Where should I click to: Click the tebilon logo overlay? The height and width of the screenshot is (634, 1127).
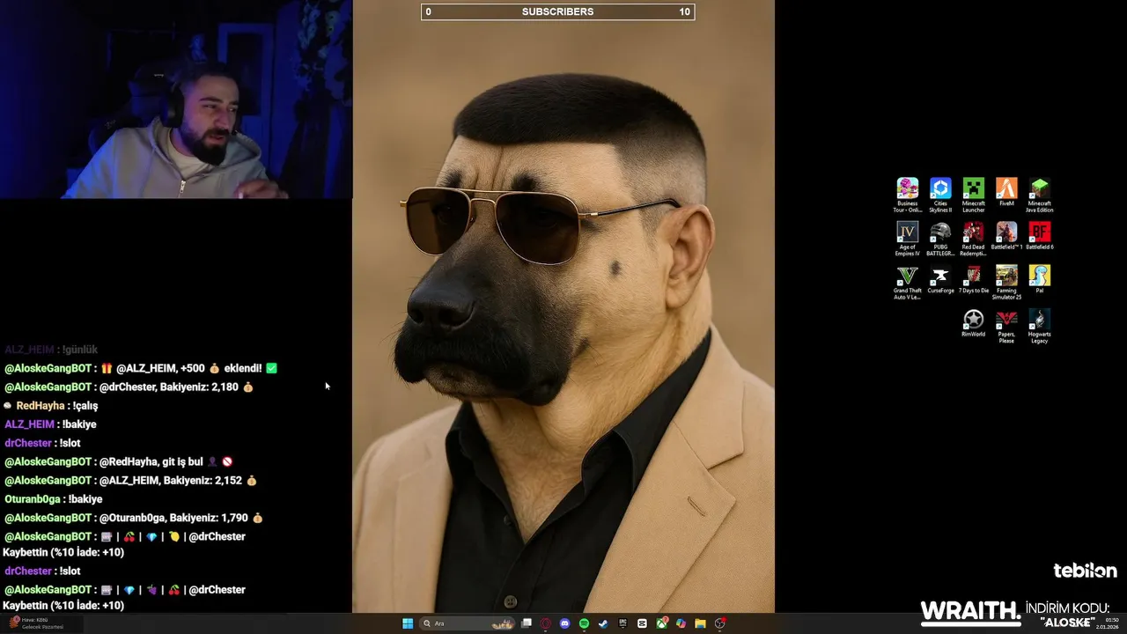(x=1085, y=571)
